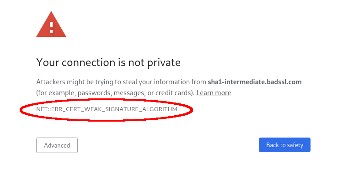Click the word "private" in the heading

(x=164, y=63)
